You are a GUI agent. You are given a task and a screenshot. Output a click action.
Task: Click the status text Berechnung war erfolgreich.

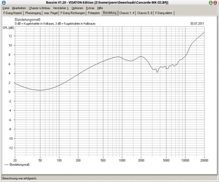coord(20,178)
